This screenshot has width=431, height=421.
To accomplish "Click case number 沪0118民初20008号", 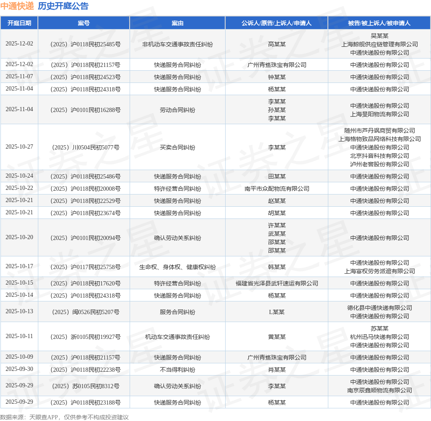I will (x=85, y=189).
